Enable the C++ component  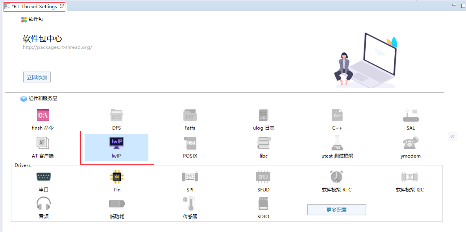coord(337,118)
